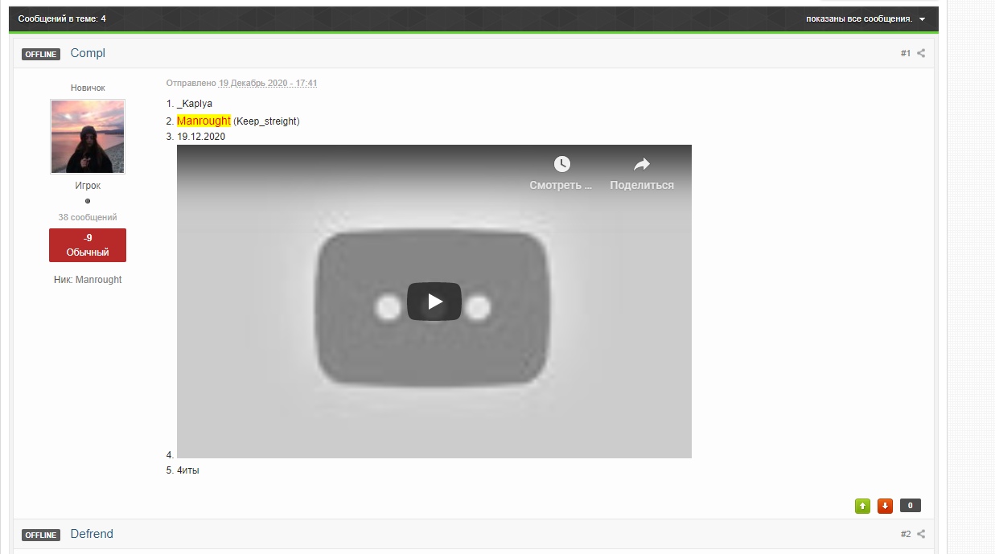
Task: Click share icon beside post #1
Action: coord(921,54)
